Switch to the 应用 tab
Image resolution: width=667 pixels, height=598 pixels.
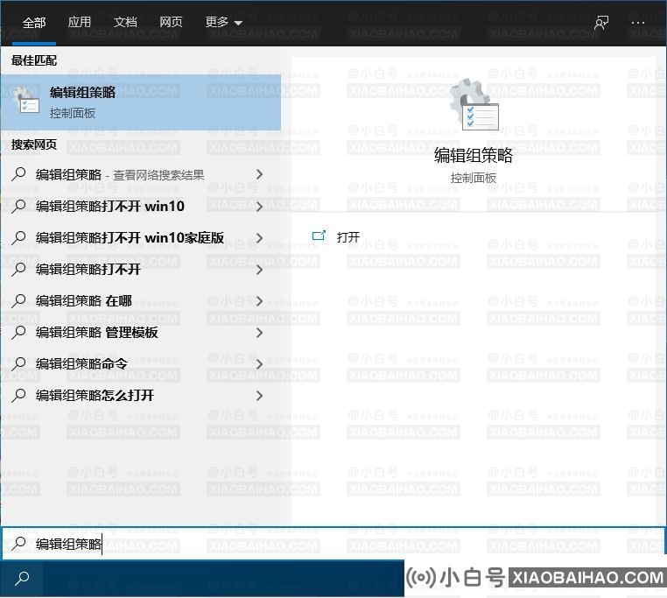[x=80, y=22]
